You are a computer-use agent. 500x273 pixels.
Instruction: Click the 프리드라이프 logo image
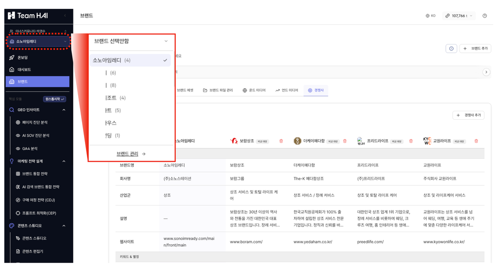pyautogui.click(x=361, y=141)
